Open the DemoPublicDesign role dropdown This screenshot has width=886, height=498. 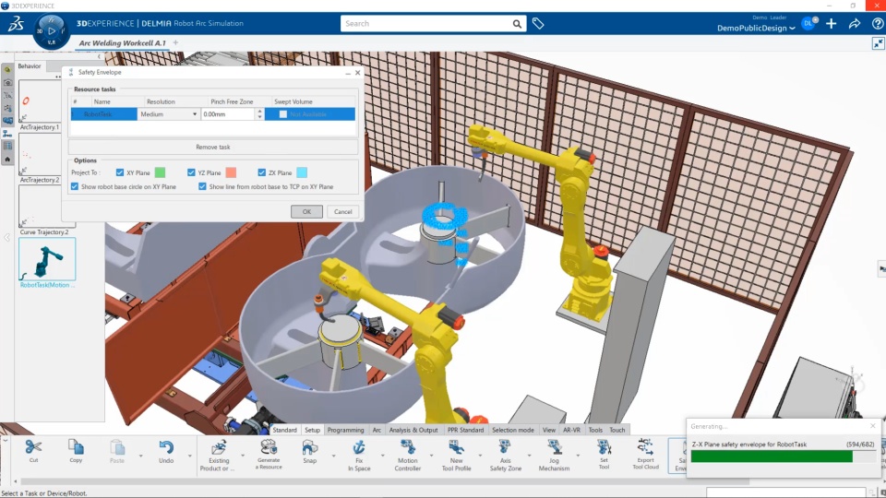[756, 29]
